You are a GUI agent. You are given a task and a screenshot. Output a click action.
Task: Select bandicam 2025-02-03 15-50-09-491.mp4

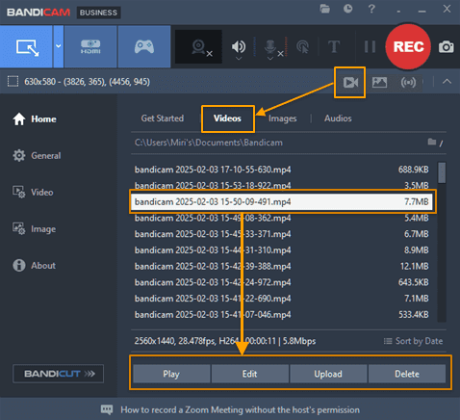(x=282, y=201)
